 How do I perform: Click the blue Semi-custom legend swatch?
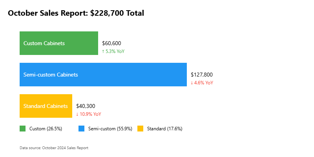(x=81, y=128)
